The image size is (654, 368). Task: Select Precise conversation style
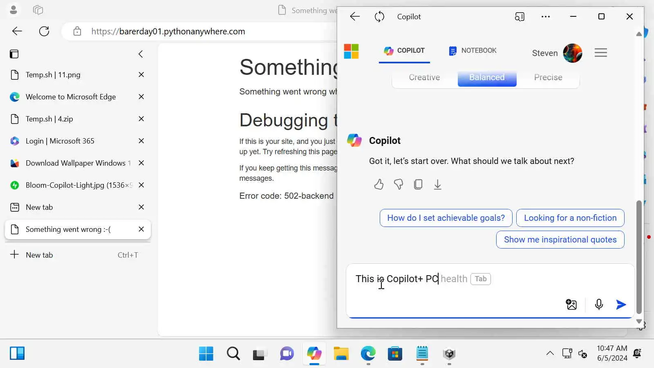(x=548, y=77)
